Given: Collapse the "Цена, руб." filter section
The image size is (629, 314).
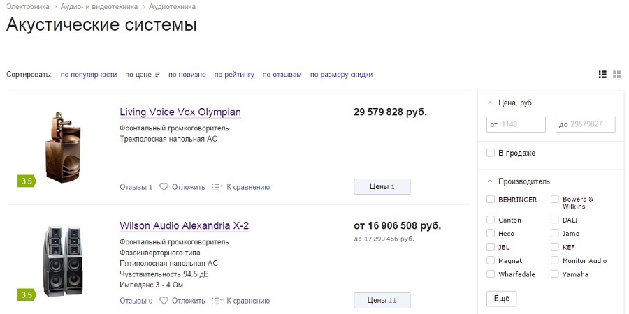Looking at the screenshot, I should click(x=490, y=103).
